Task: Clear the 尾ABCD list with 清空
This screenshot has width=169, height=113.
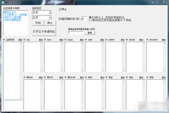Action: [x=61, y=78]
